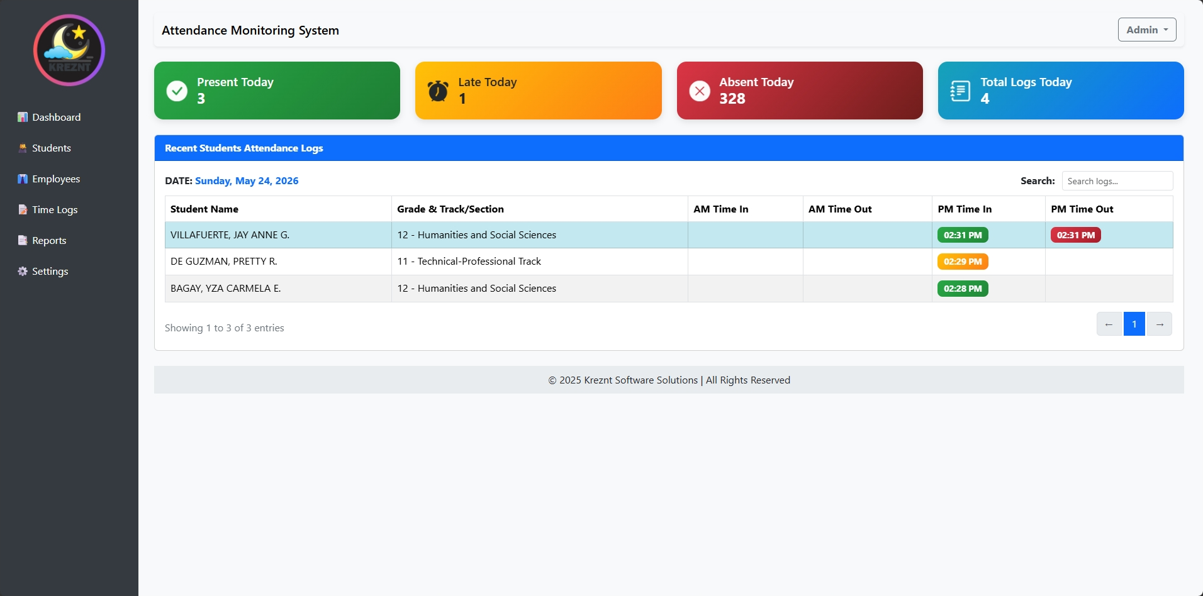Click Villafuerte's Humanities and Social Sciences cell
1203x596 pixels.
click(540, 235)
